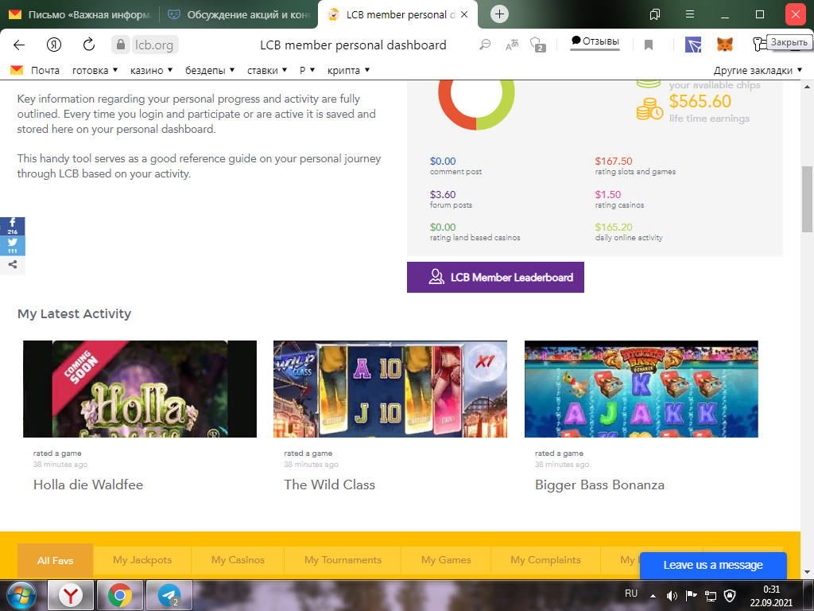Share page via Facebook sidebar icon
814x611 pixels.
pyautogui.click(x=13, y=226)
